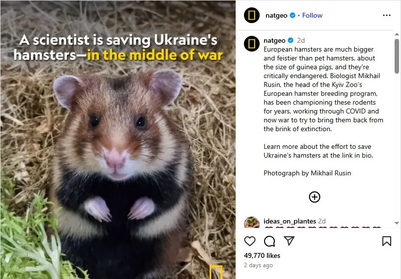The width and height of the screenshot is (401, 279).
Task: Open natgeo username in caption
Action: pyautogui.click(x=274, y=40)
